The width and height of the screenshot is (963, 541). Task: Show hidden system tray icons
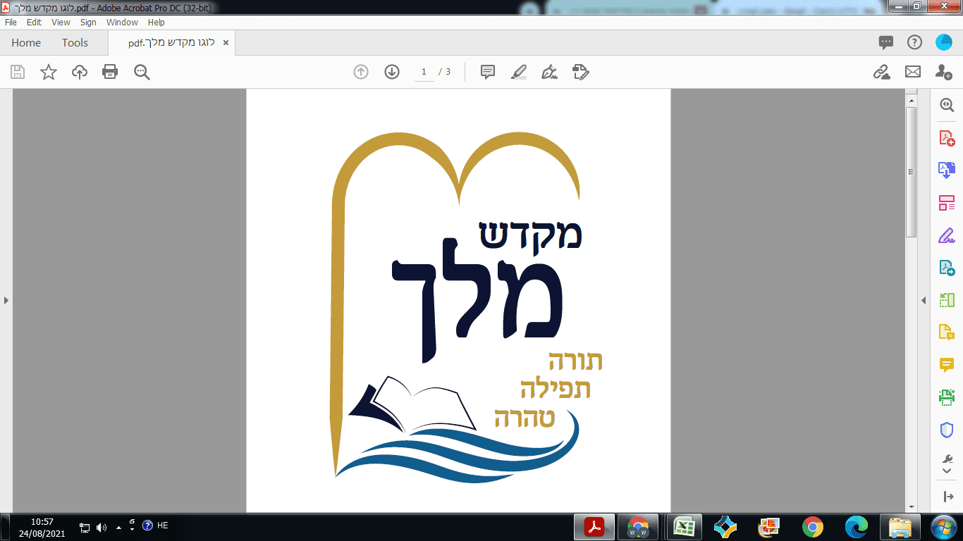pos(118,527)
